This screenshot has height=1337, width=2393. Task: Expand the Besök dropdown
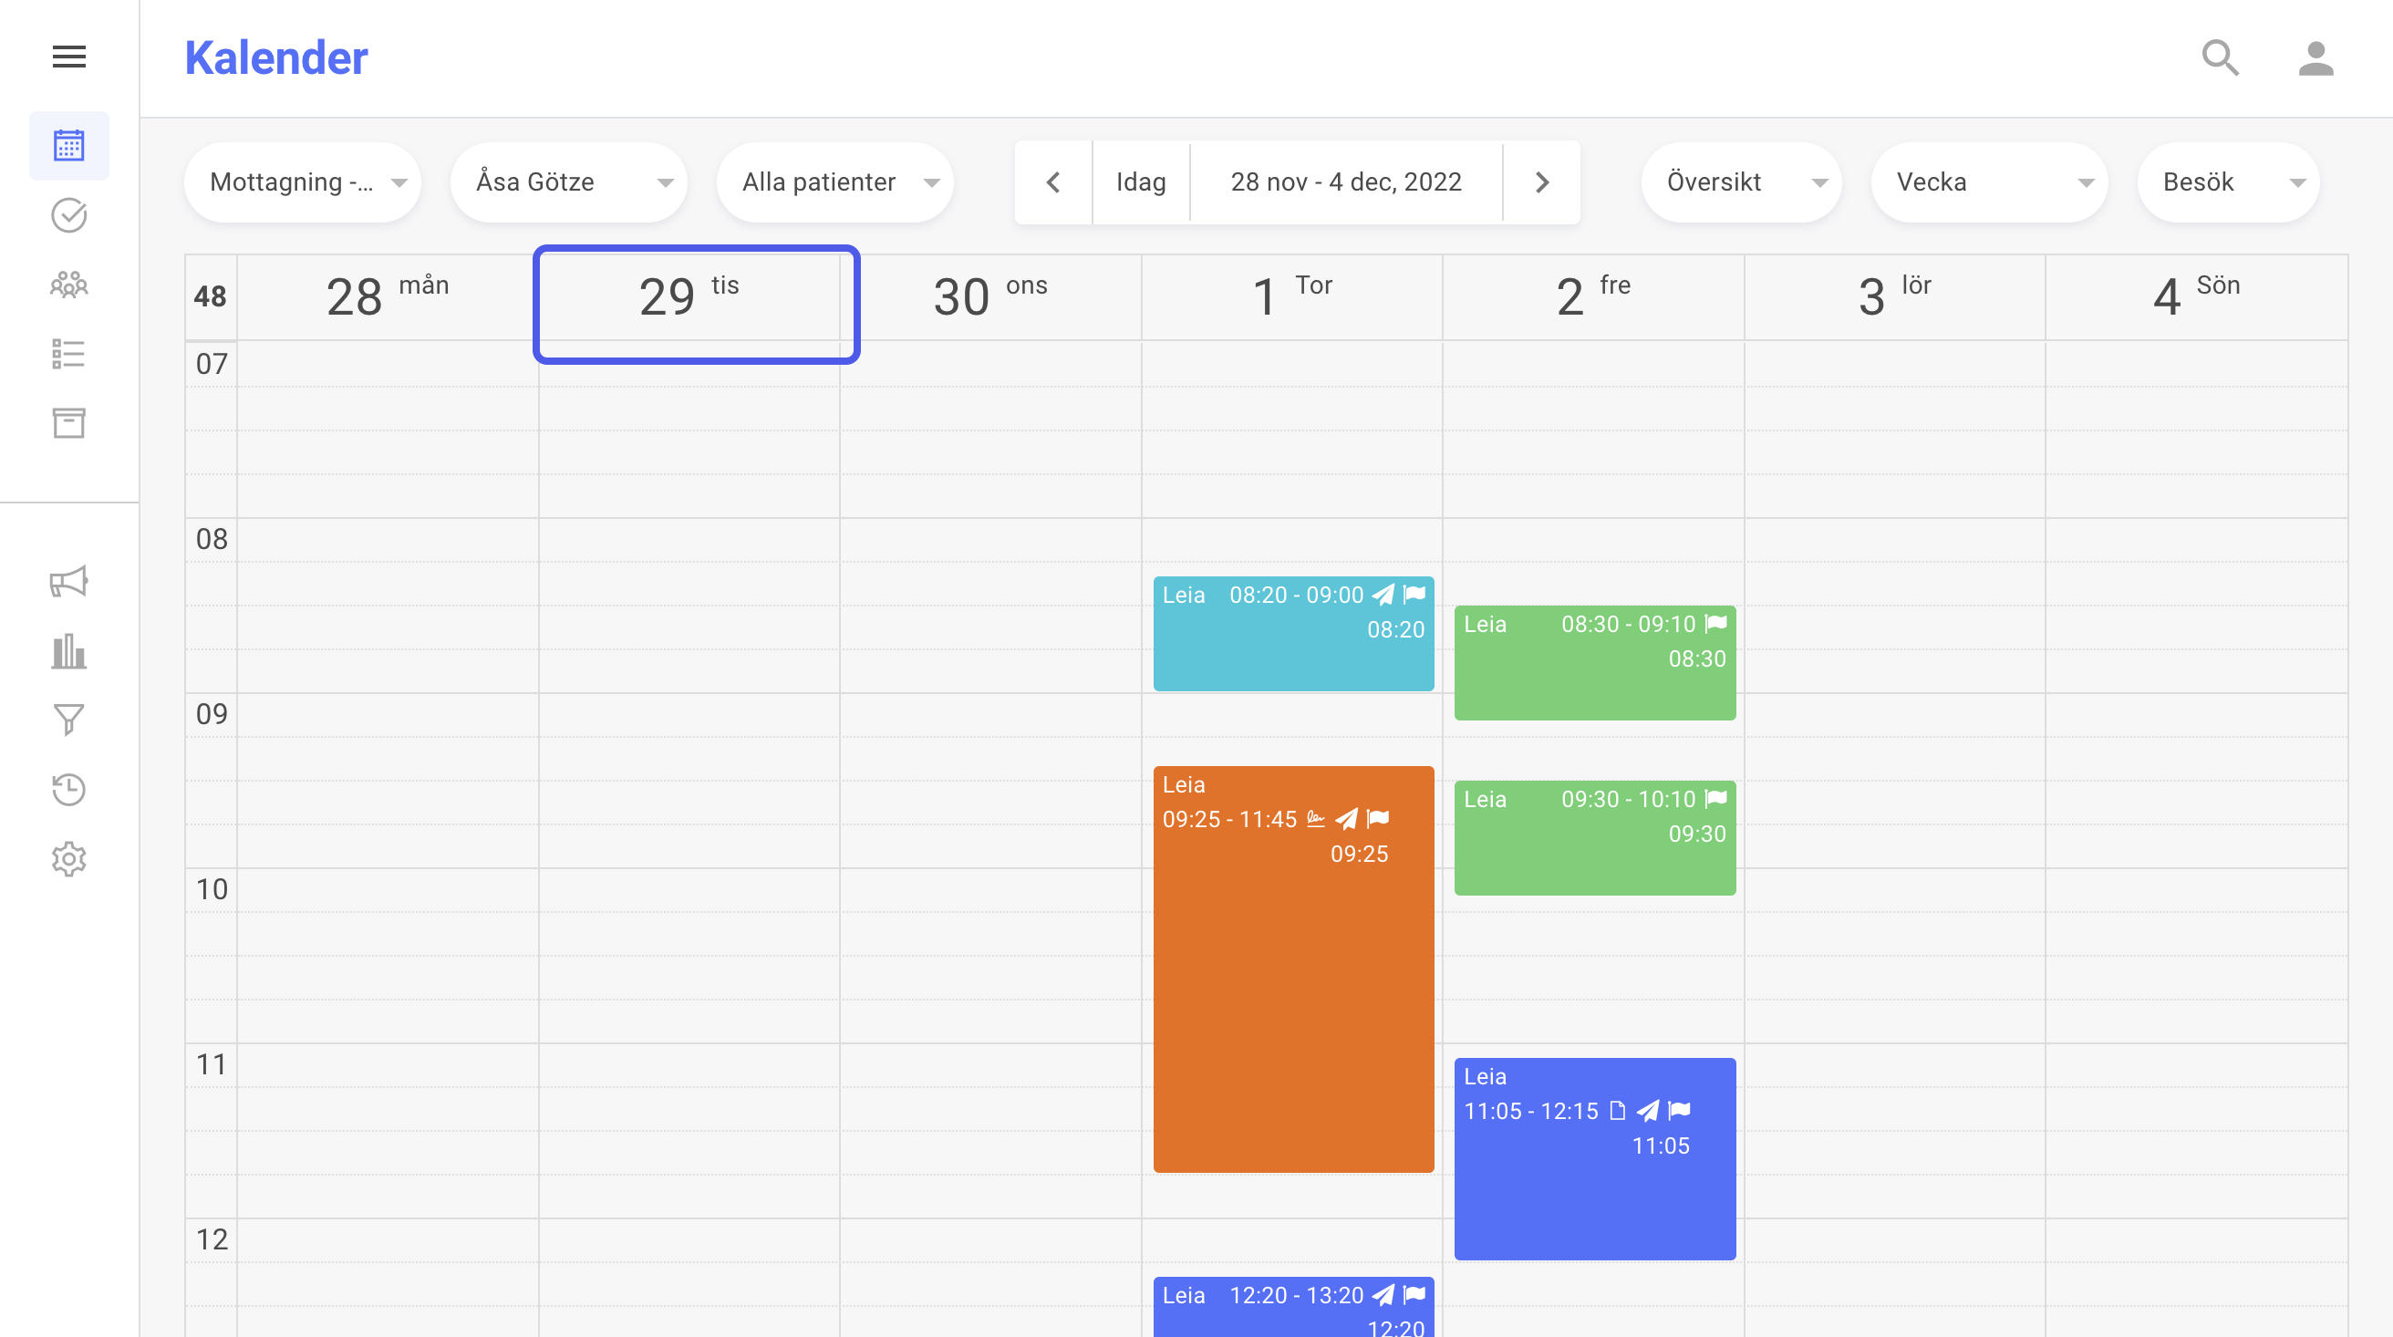[2228, 182]
